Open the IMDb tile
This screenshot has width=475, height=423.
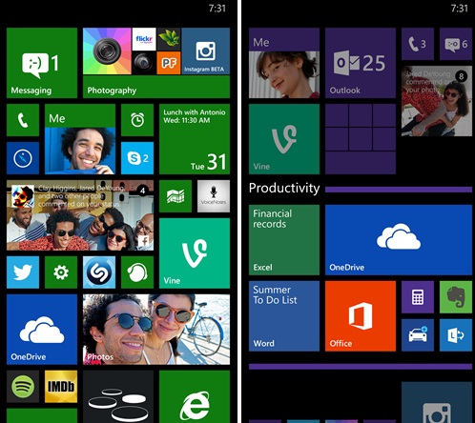click(61, 387)
